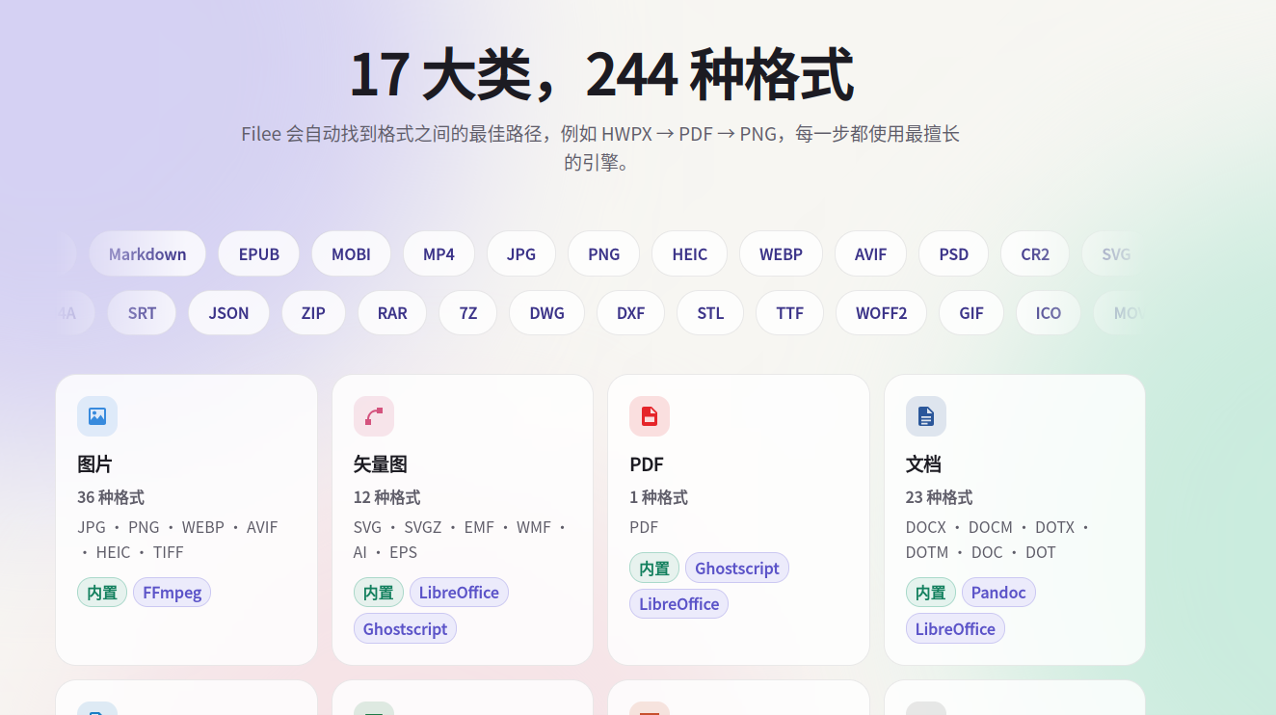
Task: Click the vector graphics category icon
Action: point(374,416)
